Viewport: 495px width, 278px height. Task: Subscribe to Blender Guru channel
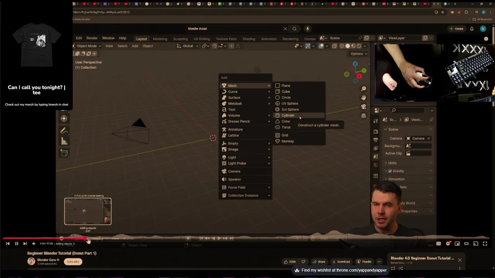tap(73, 262)
